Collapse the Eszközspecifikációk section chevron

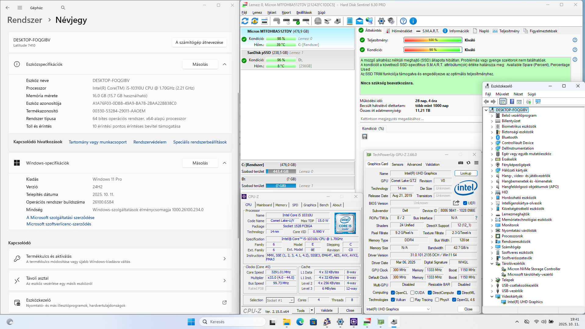click(225, 64)
